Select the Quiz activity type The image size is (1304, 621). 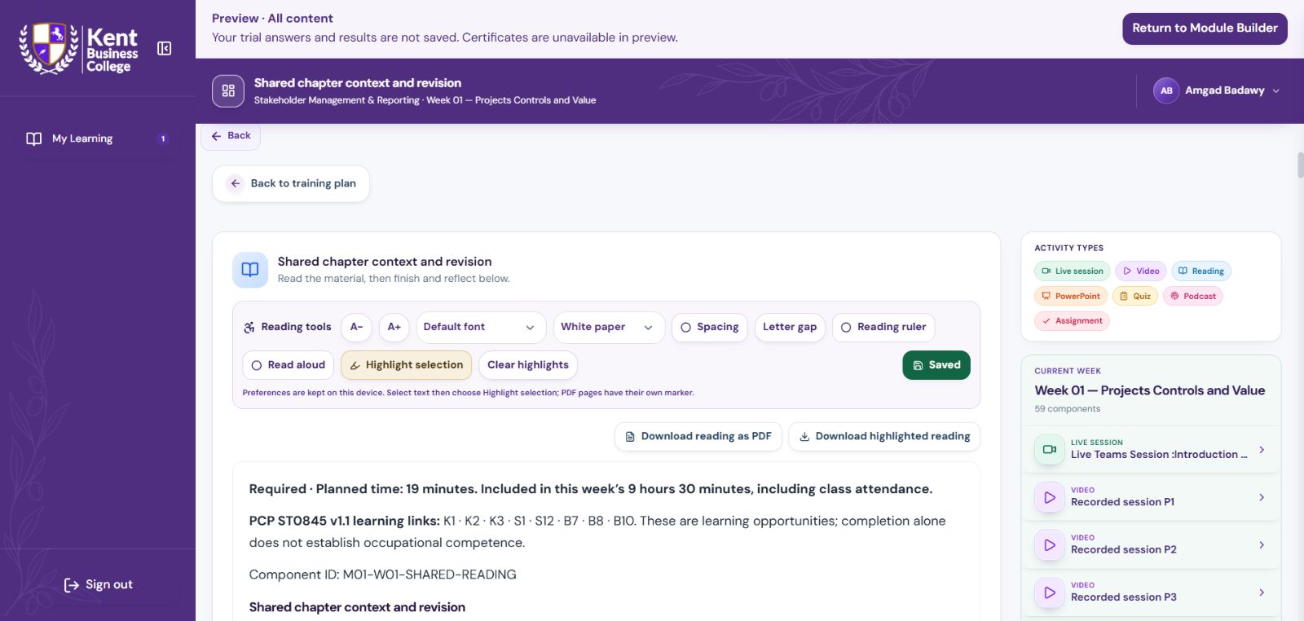pyautogui.click(x=1135, y=297)
